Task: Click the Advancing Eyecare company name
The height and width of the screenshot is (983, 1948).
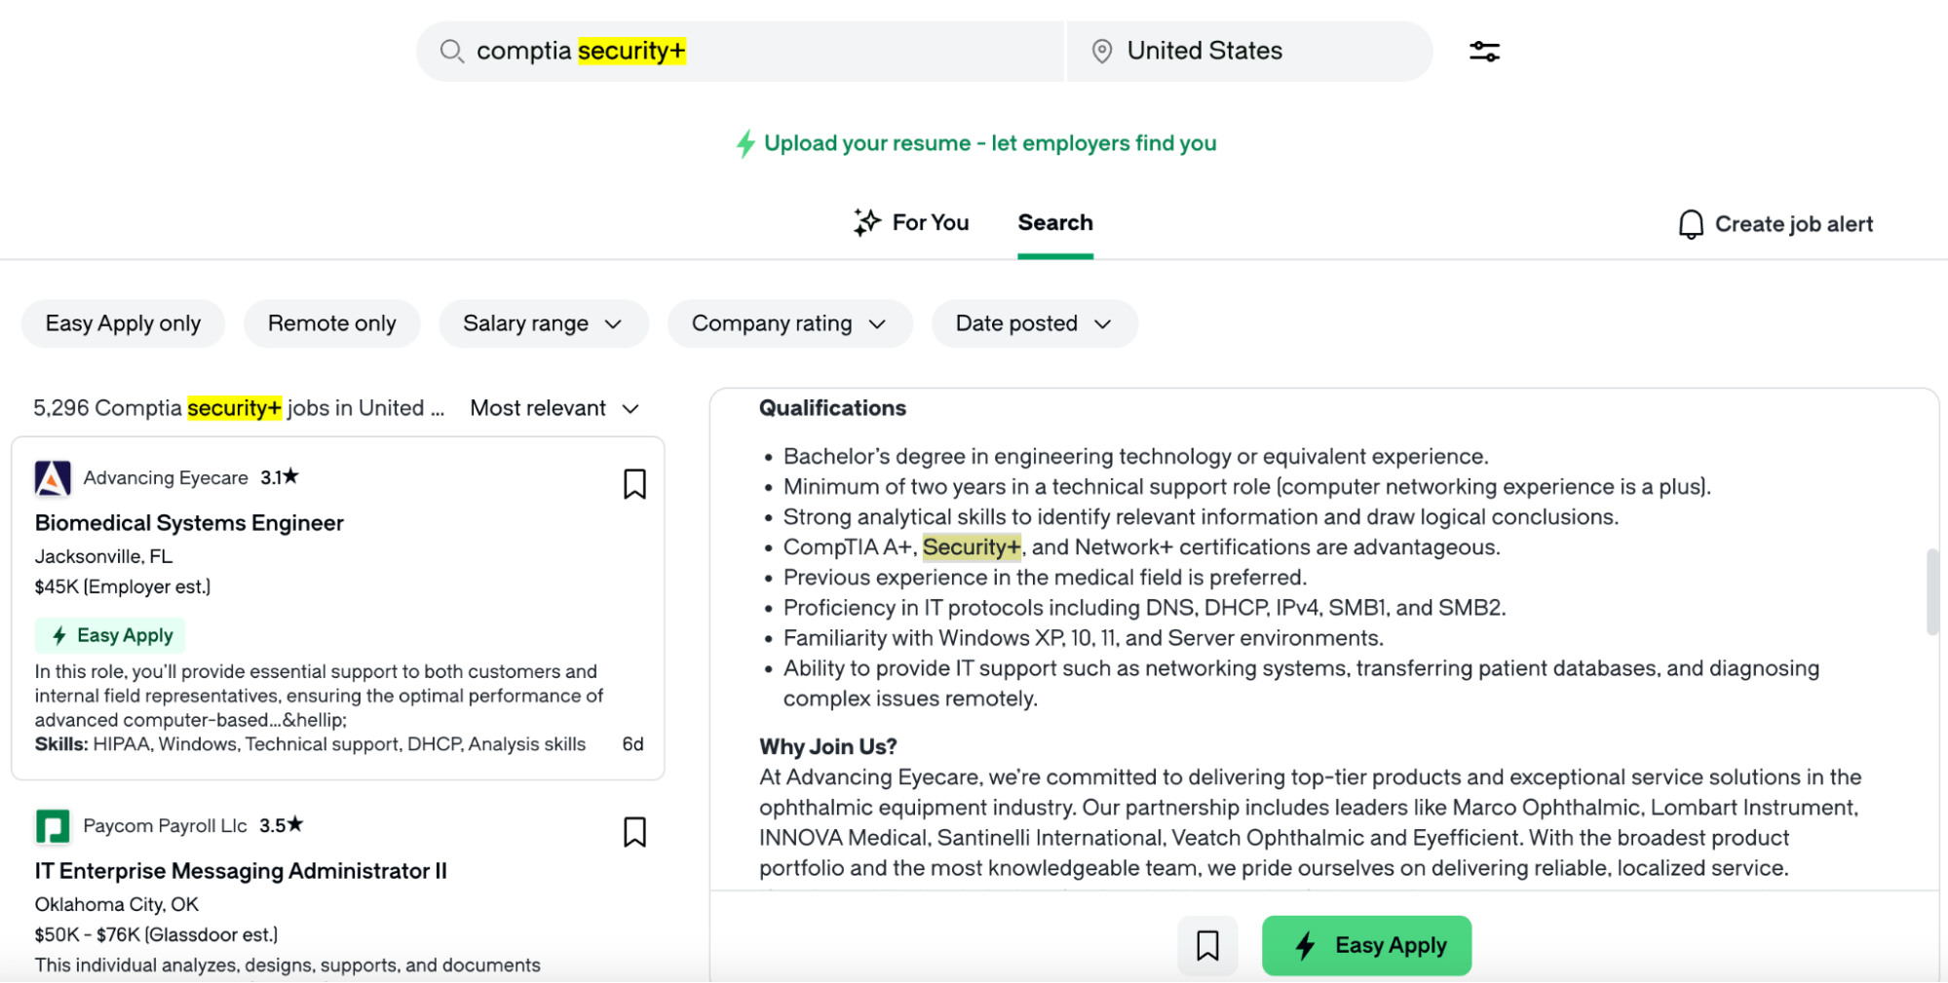Action: (x=166, y=477)
